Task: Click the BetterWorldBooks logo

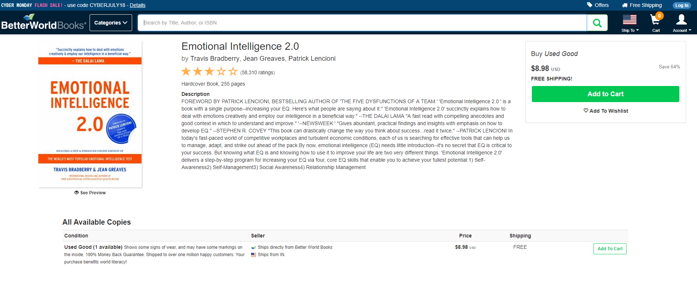Action: click(x=44, y=22)
